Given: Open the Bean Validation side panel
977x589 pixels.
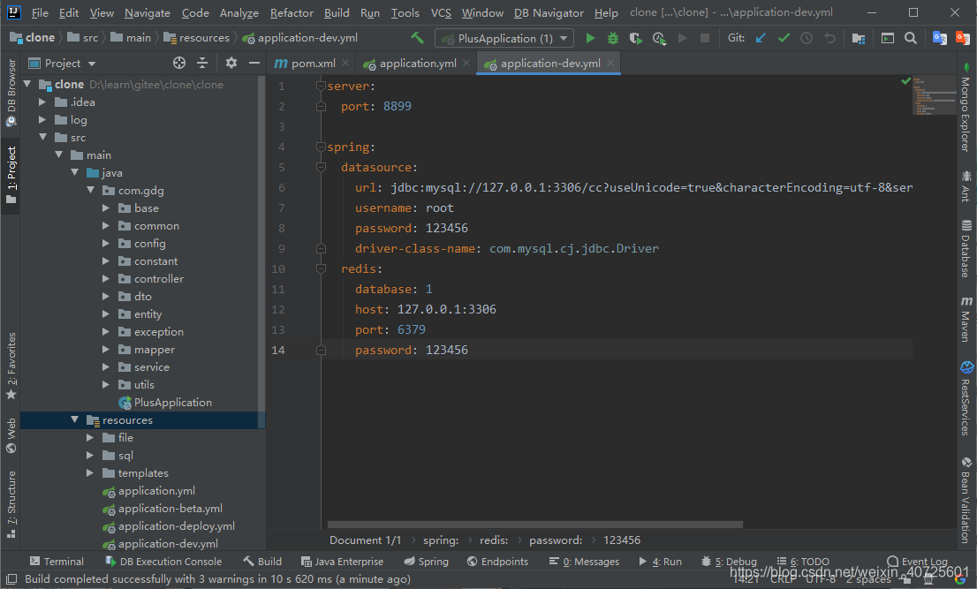Looking at the screenshot, I should click(966, 500).
